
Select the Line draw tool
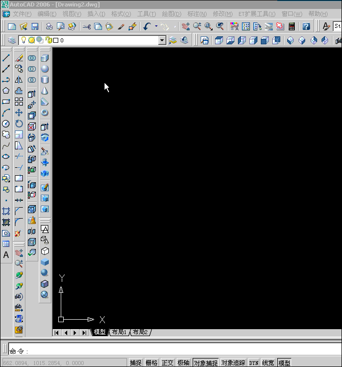point(6,58)
